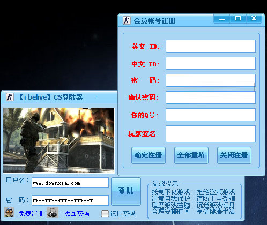
Task: Click the 沉迷游戏伤身 text
Action: click(x=216, y=205)
